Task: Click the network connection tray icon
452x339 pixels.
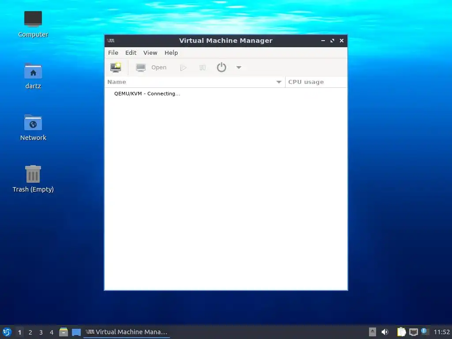Action: pos(413,332)
